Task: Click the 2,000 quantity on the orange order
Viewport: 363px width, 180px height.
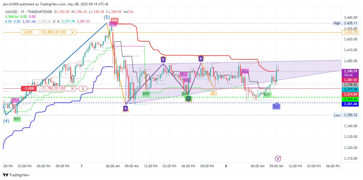Action: [28, 32]
